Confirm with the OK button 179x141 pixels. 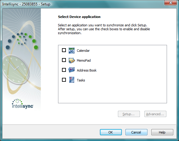click(x=111, y=132)
